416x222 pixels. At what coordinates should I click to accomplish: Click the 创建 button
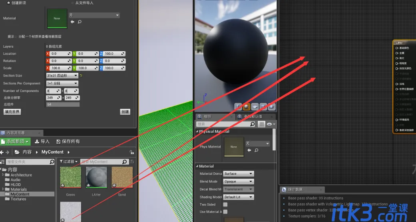point(125,112)
